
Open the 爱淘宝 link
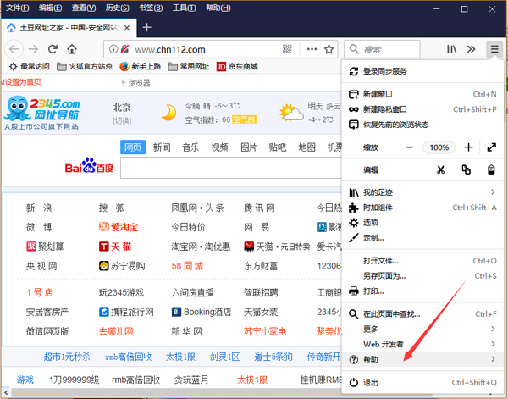click(119, 227)
